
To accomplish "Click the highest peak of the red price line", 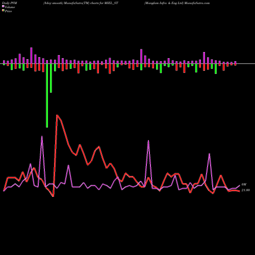I will point(57,115).
